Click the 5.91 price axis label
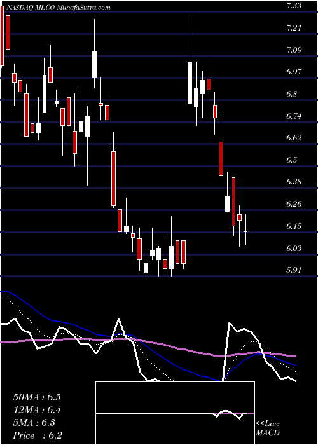The height and width of the screenshot is (445, 318). point(294,270)
